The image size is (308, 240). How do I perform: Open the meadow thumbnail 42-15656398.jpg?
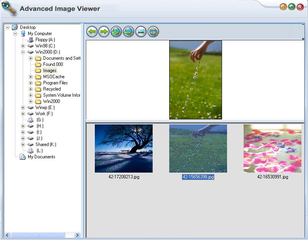[x=198, y=149]
